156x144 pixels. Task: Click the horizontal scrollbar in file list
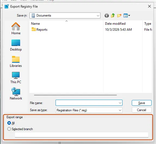click(75, 95)
